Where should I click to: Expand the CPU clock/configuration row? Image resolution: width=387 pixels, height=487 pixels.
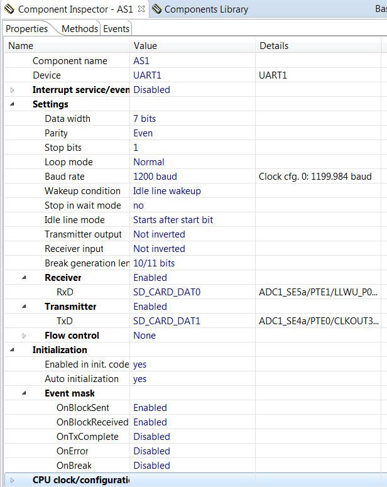pyautogui.click(x=12, y=480)
